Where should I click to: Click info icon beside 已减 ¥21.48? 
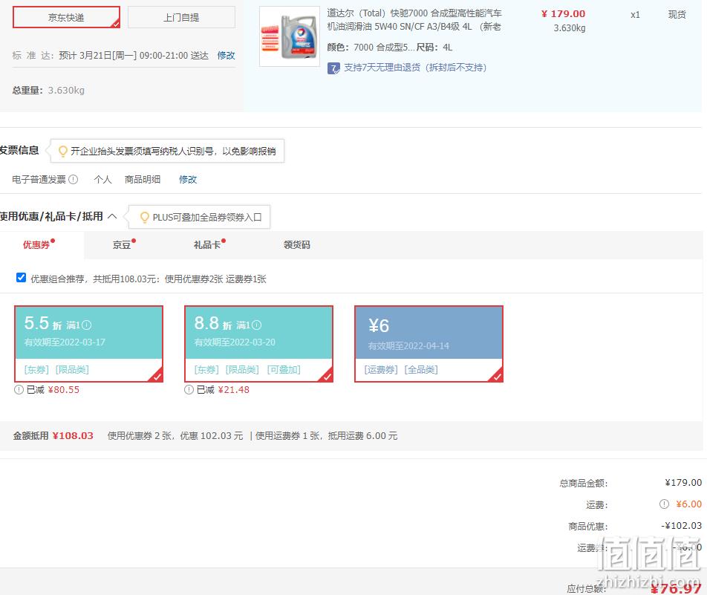click(x=189, y=390)
